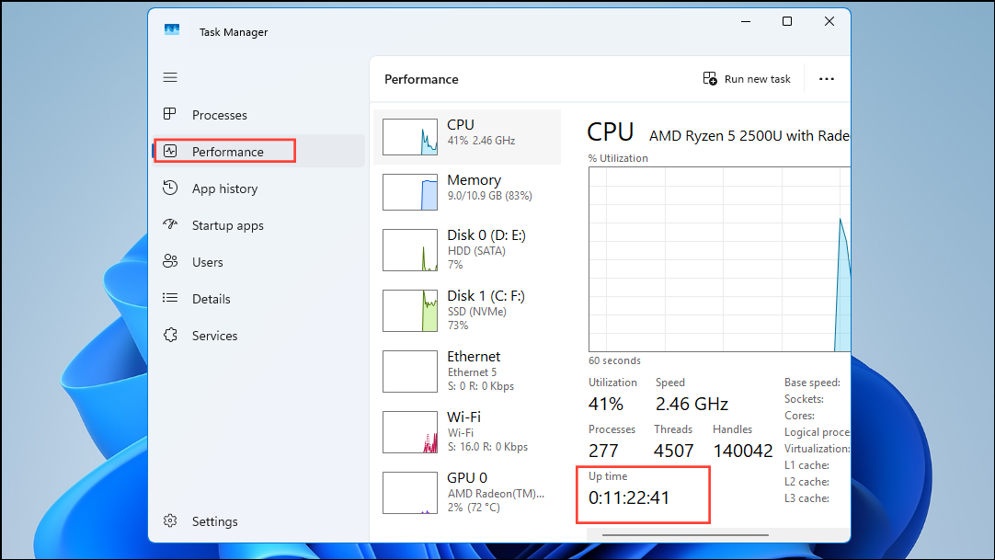
Task: Select the Memory mini graph thumbnail
Action: (410, 192)
